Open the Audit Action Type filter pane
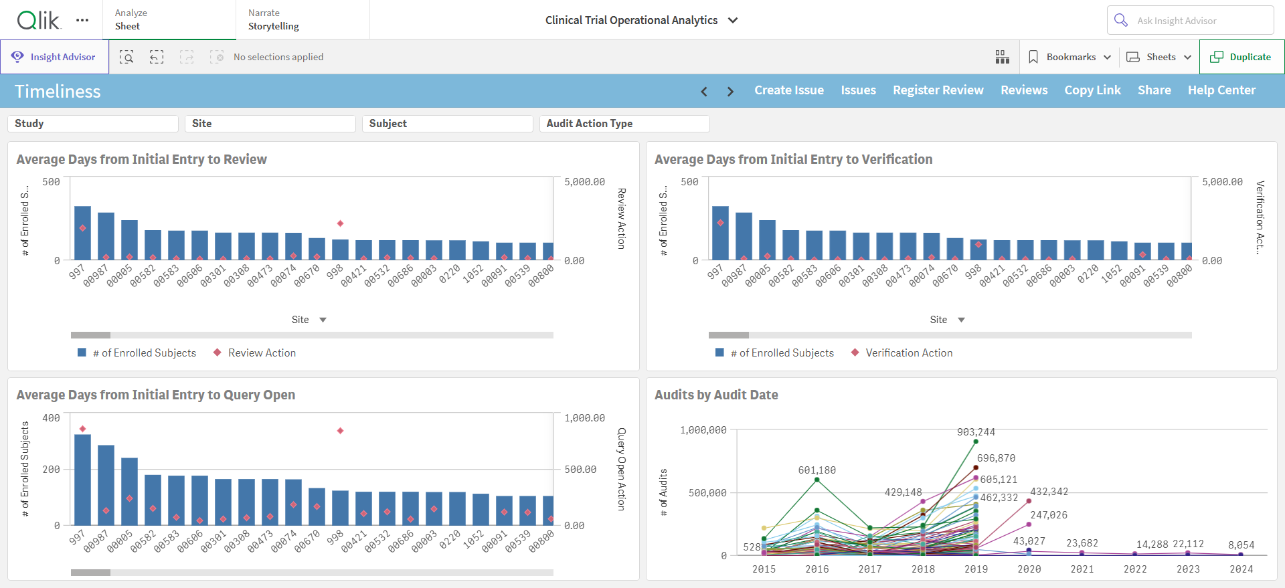The height and width of the screenshot is (588, 1285). (x=624, y=124)
